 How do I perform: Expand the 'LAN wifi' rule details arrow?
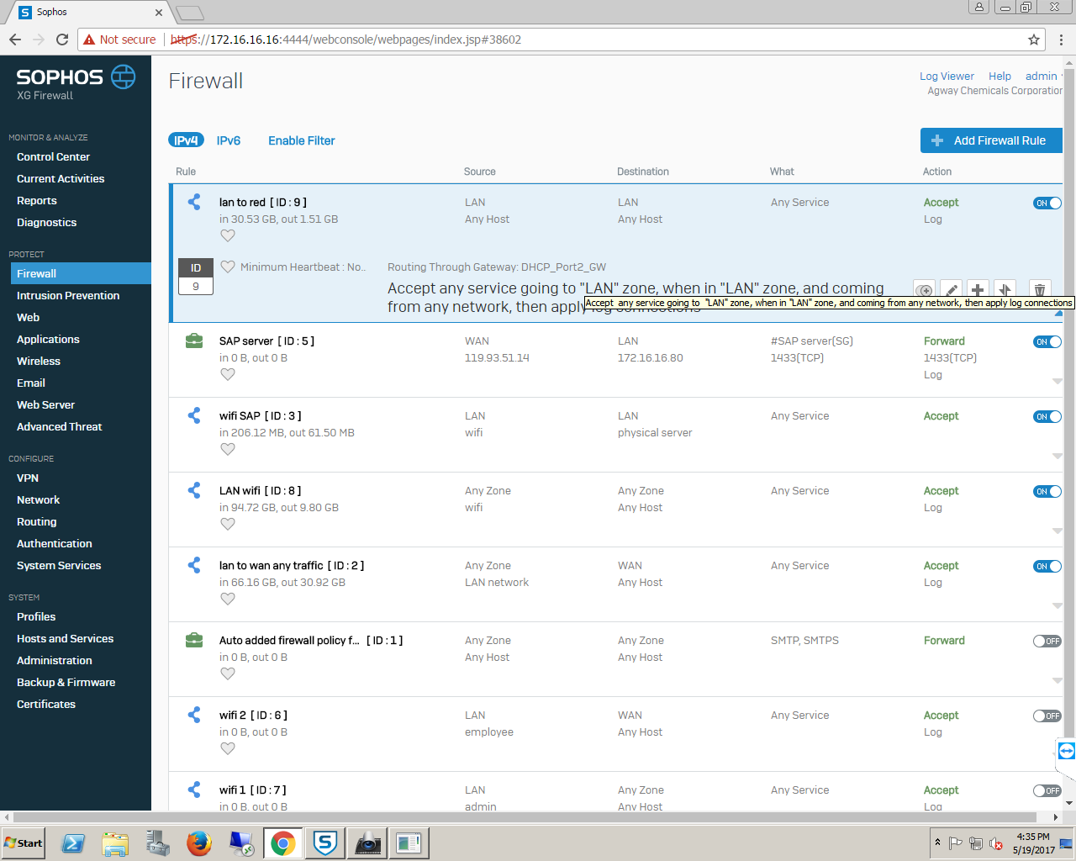1058,531
